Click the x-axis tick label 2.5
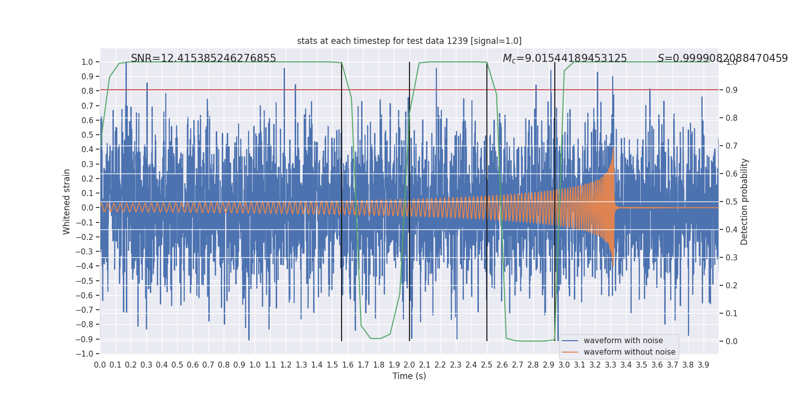799x399 pixels. (x=487, y=365)
